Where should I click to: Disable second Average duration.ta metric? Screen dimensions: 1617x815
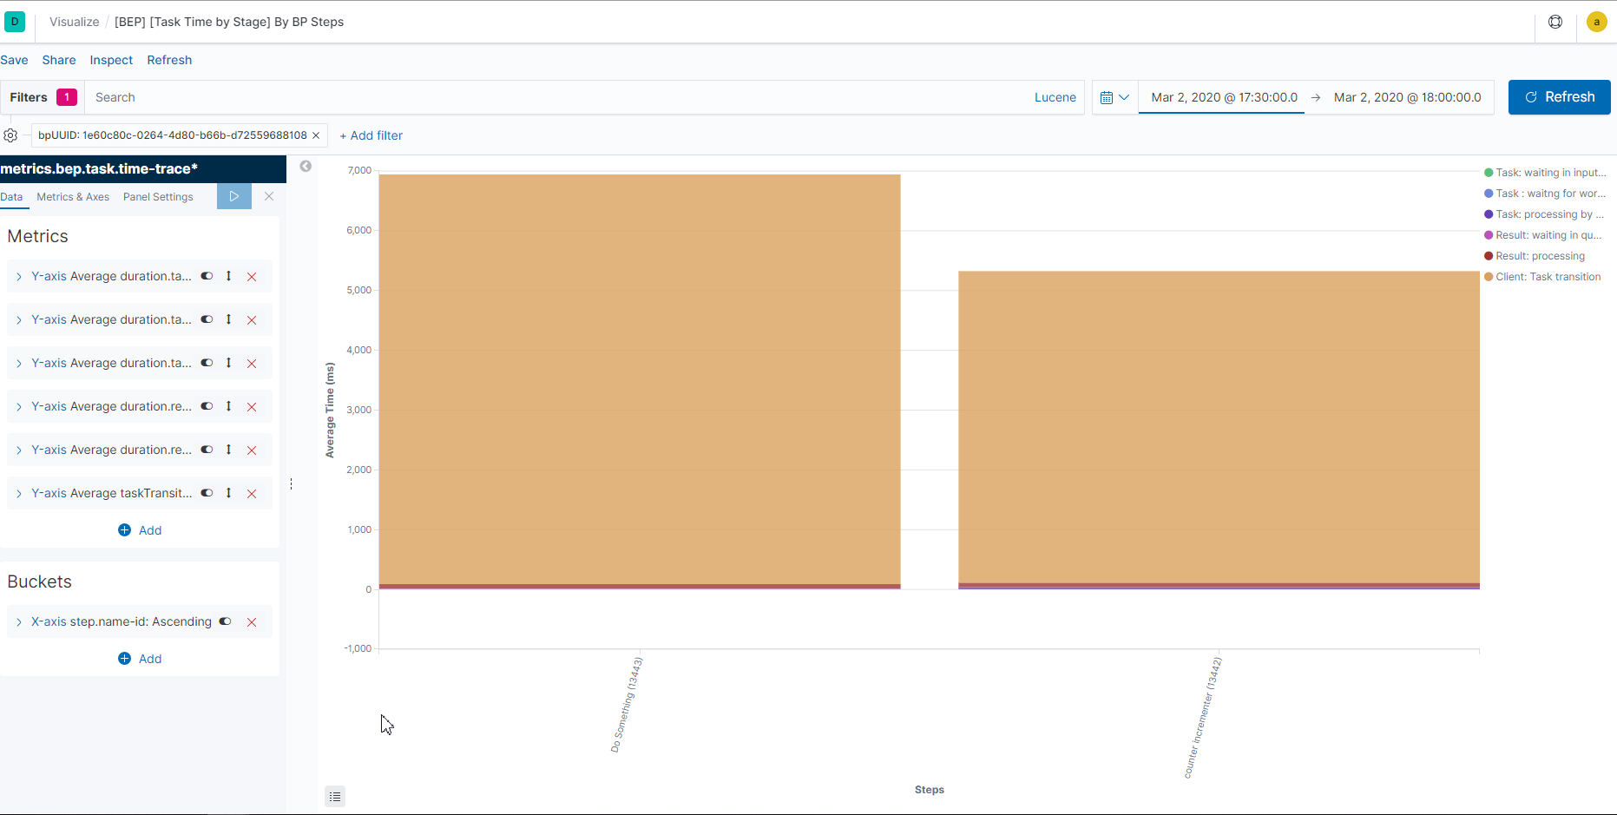(207, 319)
